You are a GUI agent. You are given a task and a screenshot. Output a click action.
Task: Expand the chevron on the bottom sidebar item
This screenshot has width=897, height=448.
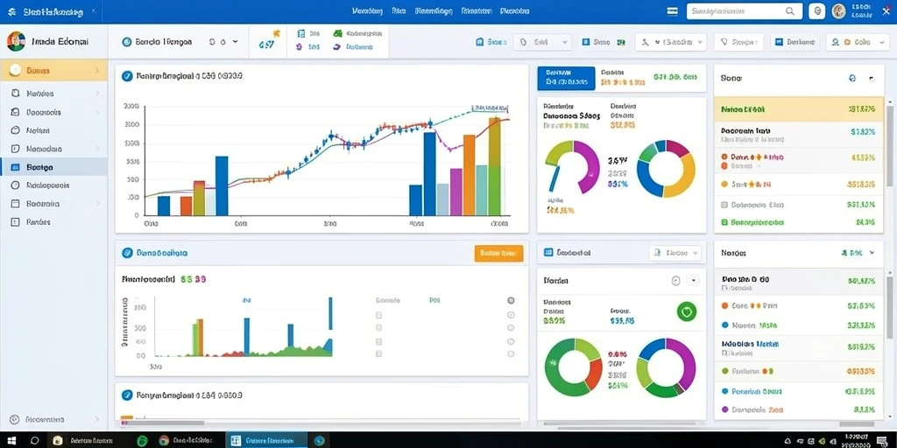[x=96, y=419]
